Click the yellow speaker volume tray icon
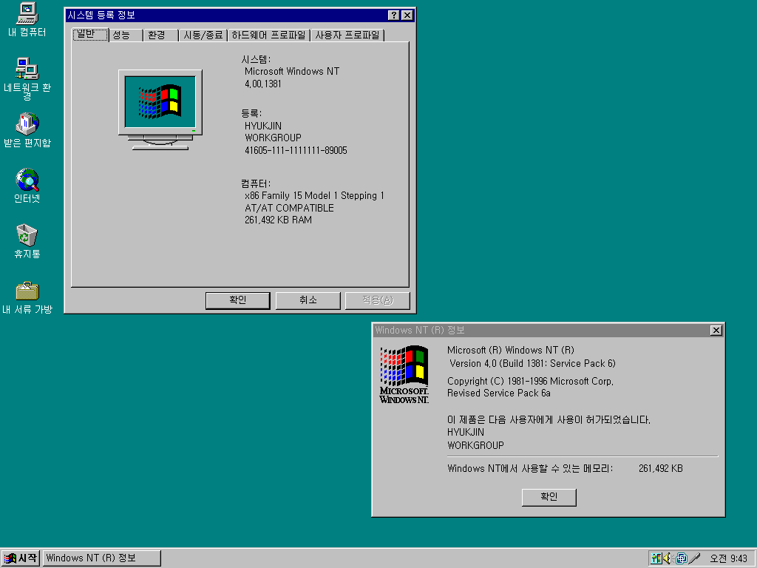 [668, 558]
